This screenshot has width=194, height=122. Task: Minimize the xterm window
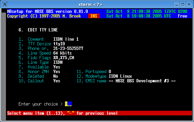[177, 5]
